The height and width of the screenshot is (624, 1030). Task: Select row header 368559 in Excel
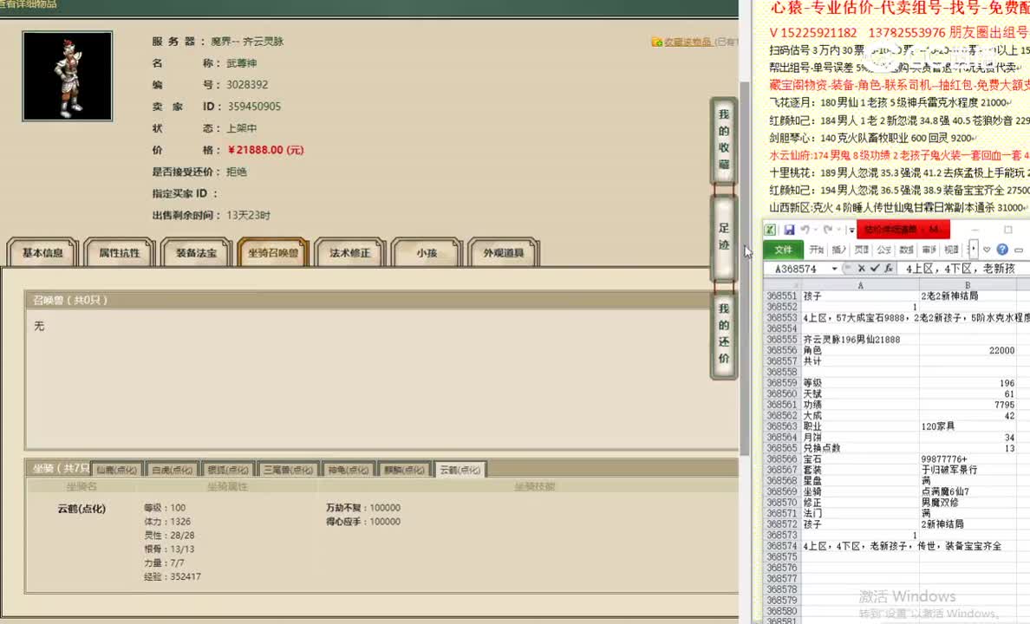tap(782, 383)
